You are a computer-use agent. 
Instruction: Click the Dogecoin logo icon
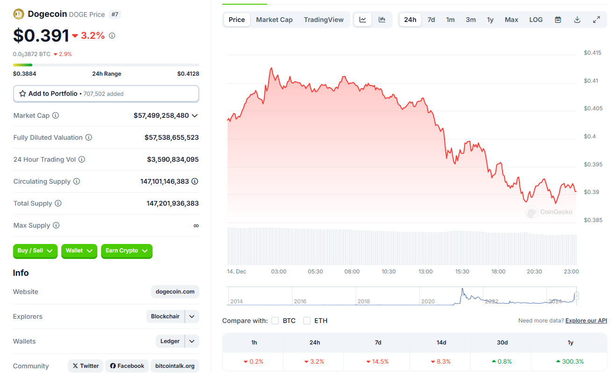click(x=19, y=14)
